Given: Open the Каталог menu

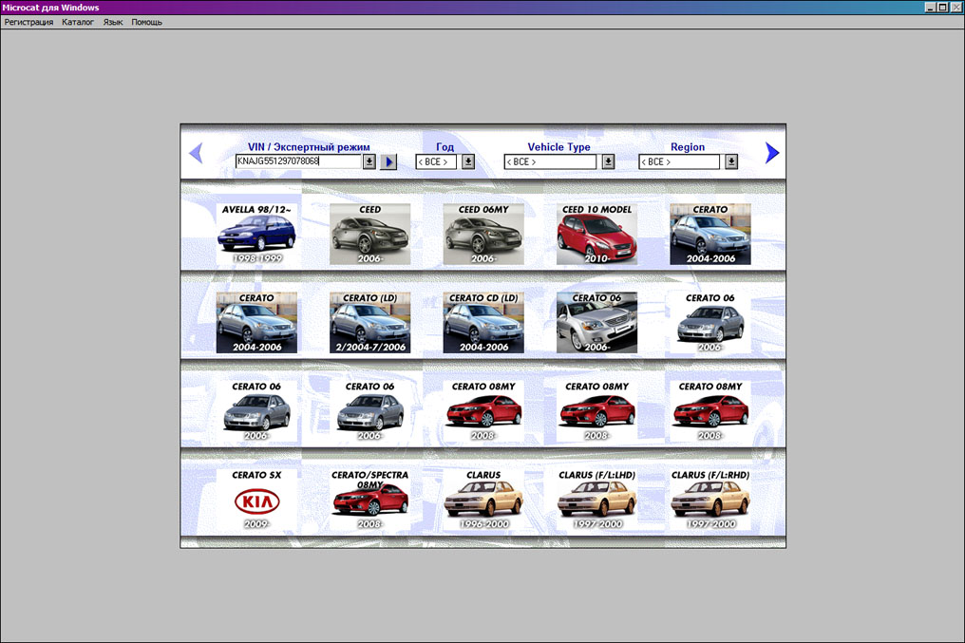Looking at the screenshot, I should click(78, 22).
